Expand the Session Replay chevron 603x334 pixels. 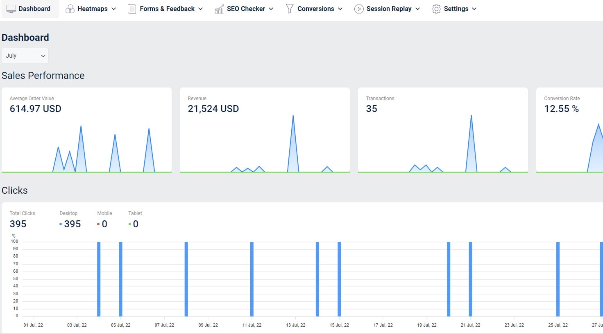417,9
